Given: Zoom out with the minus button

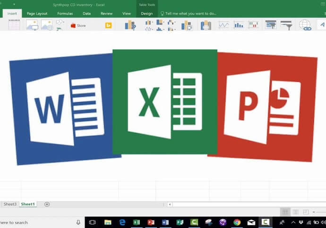Looking at the screenshot, I should pos(314,212).
